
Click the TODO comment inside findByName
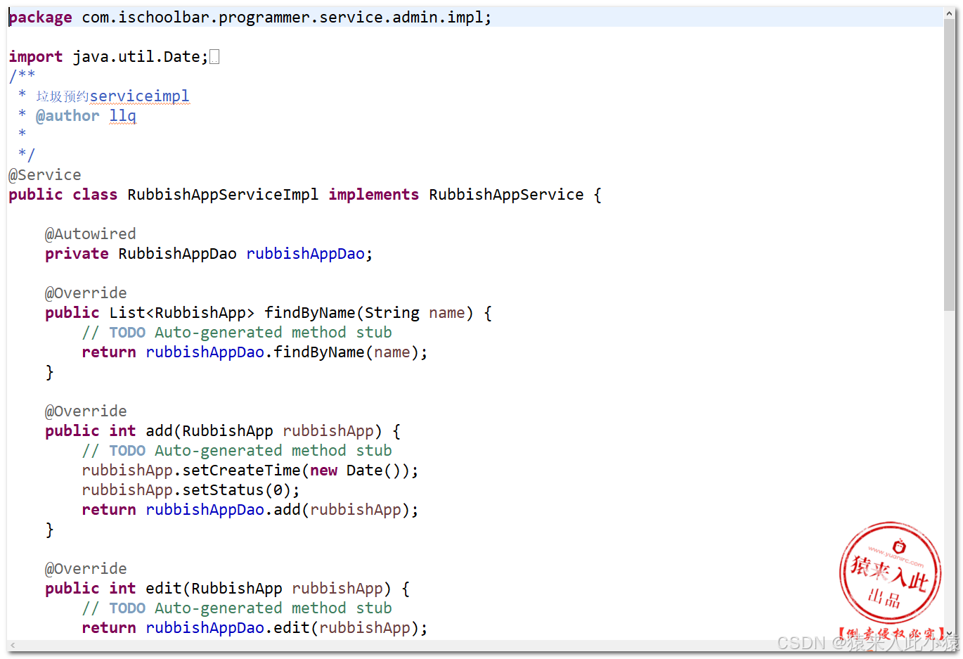237,333
